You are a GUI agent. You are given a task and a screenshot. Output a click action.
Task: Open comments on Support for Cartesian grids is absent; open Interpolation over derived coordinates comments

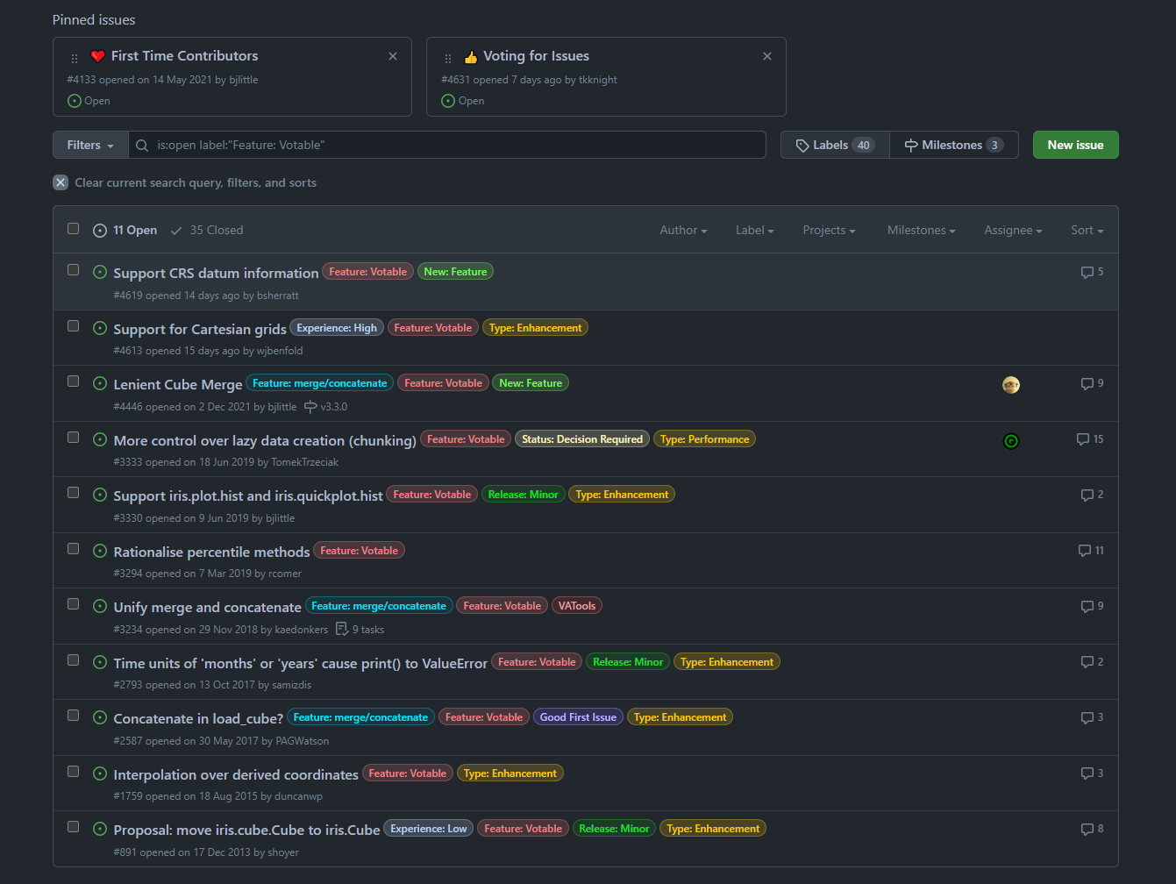[x=1092, y=773]
